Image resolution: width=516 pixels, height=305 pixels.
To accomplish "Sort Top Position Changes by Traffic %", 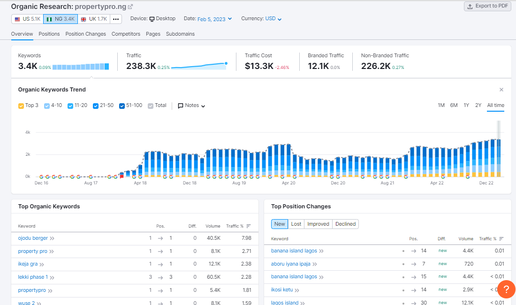I will [491, 239].
